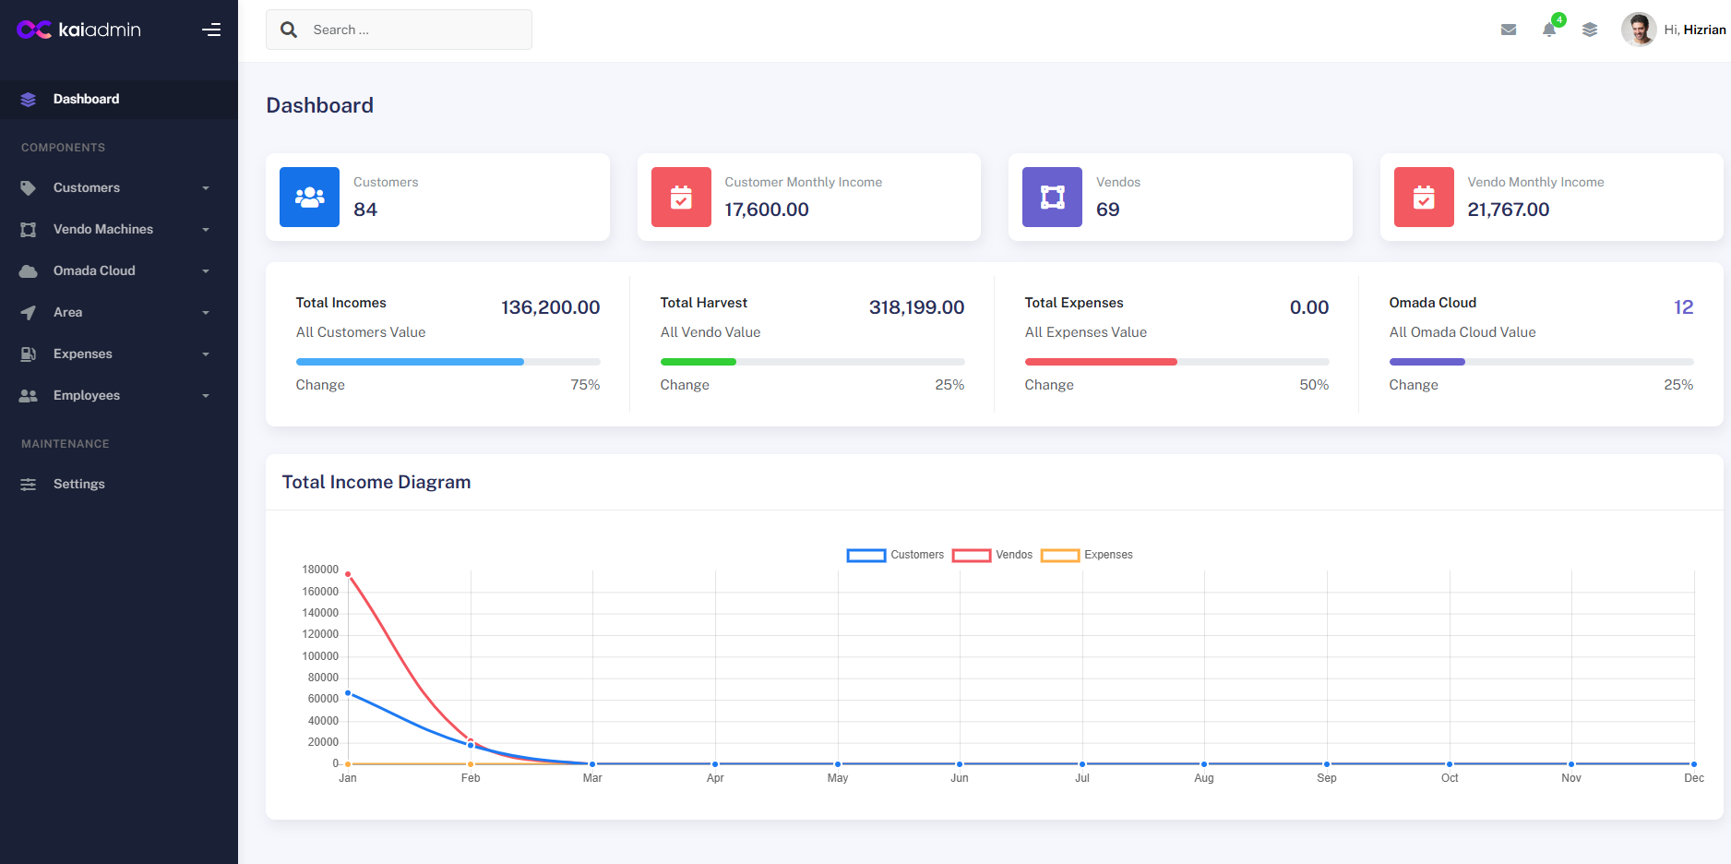Open Settings in the sidebar

coord(78,484)
